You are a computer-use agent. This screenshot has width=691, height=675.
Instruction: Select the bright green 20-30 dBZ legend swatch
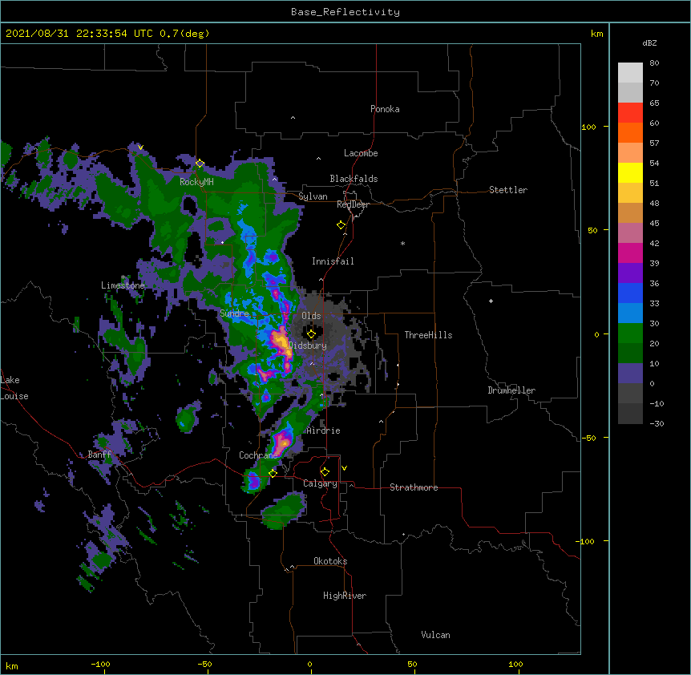tap(630, 333)
